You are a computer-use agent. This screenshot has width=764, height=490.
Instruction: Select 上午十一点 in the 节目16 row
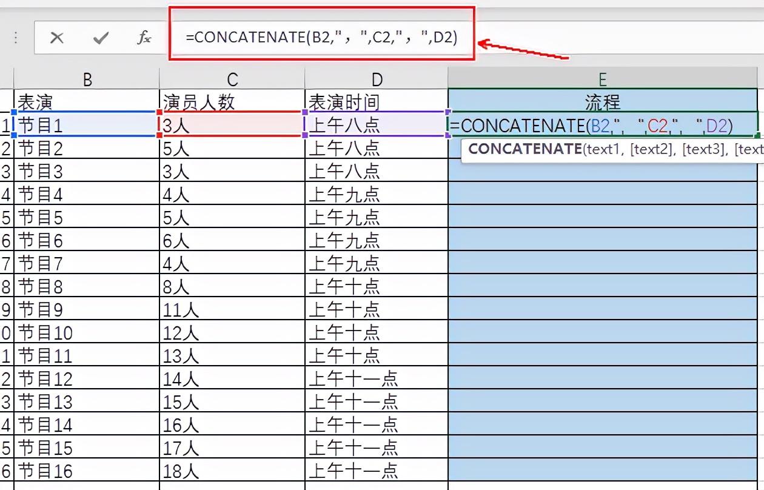pos(377,471)
